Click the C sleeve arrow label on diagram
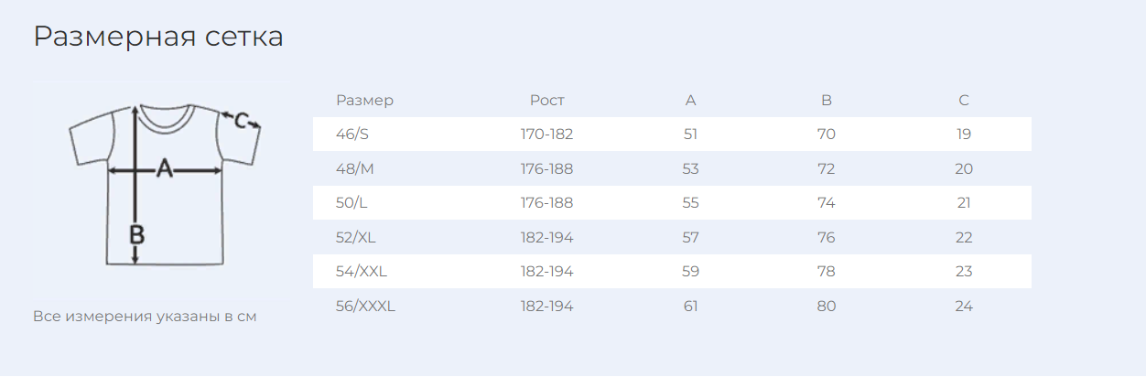The width and height of the screenshot is (1146, 377). [242, 121]
